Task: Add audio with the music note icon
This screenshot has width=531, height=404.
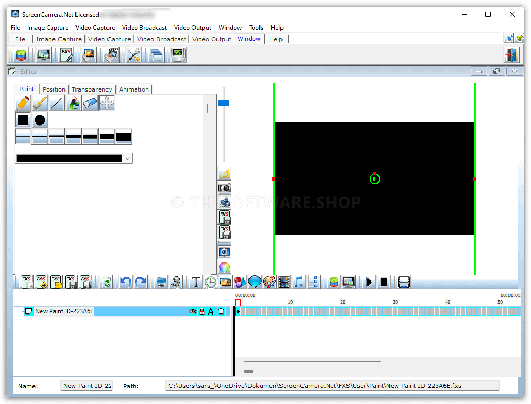Action: 298,283
